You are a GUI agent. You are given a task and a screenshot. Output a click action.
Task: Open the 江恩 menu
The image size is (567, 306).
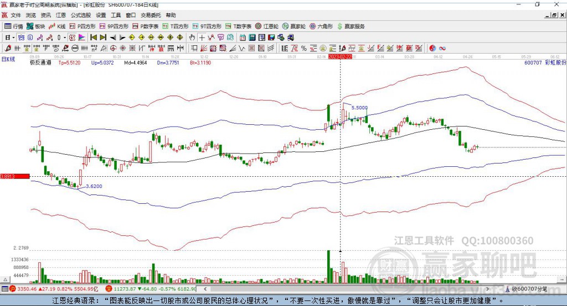tap(61, 15)
